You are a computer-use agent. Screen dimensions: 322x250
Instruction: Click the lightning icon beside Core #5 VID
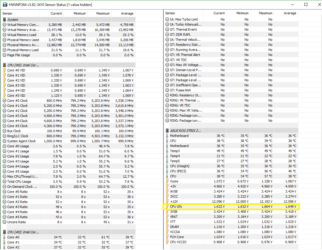(x=4, y=95)
